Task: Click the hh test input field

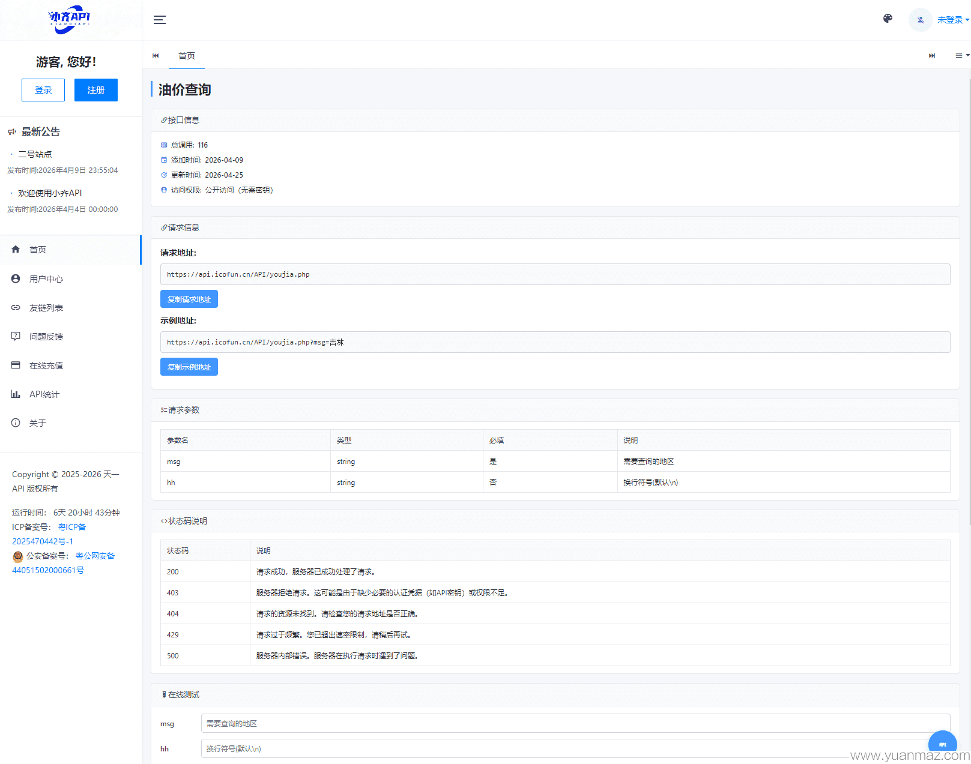Action: pyautogui.click(x=575, y=748)
